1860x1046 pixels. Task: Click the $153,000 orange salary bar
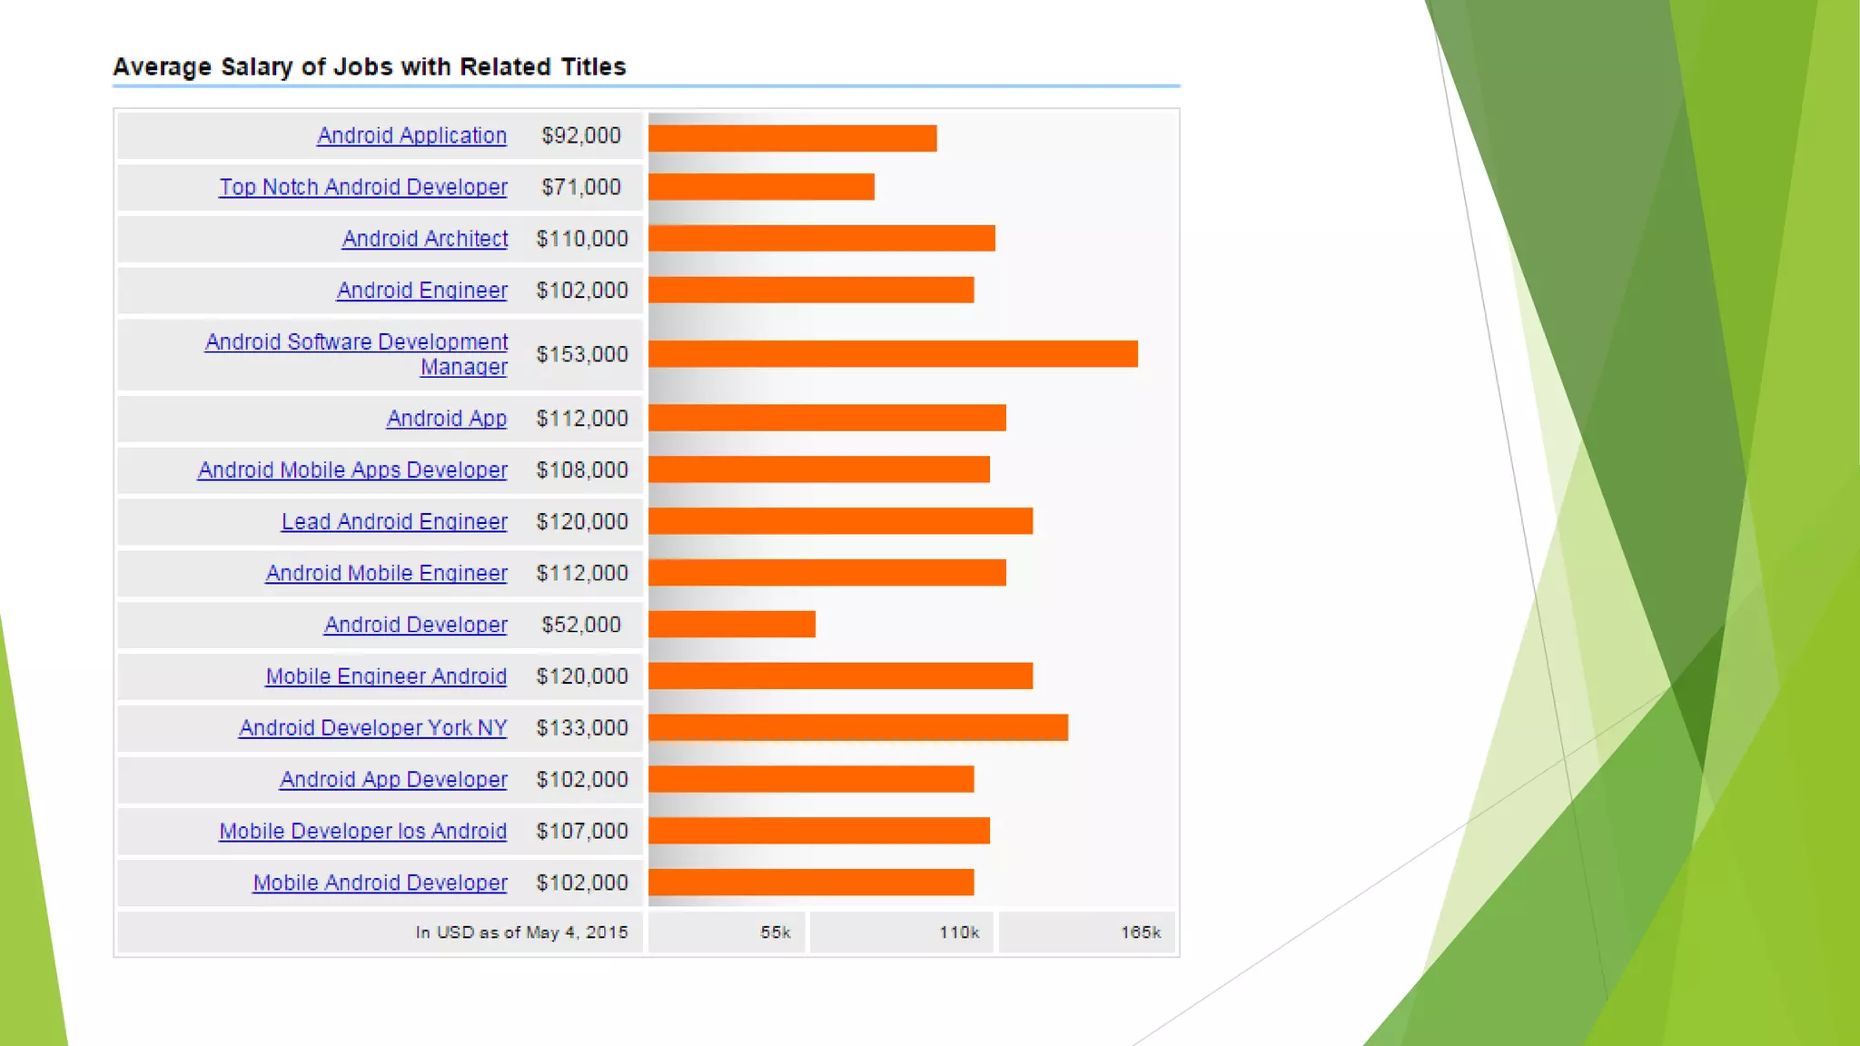(x=892, y=354)
